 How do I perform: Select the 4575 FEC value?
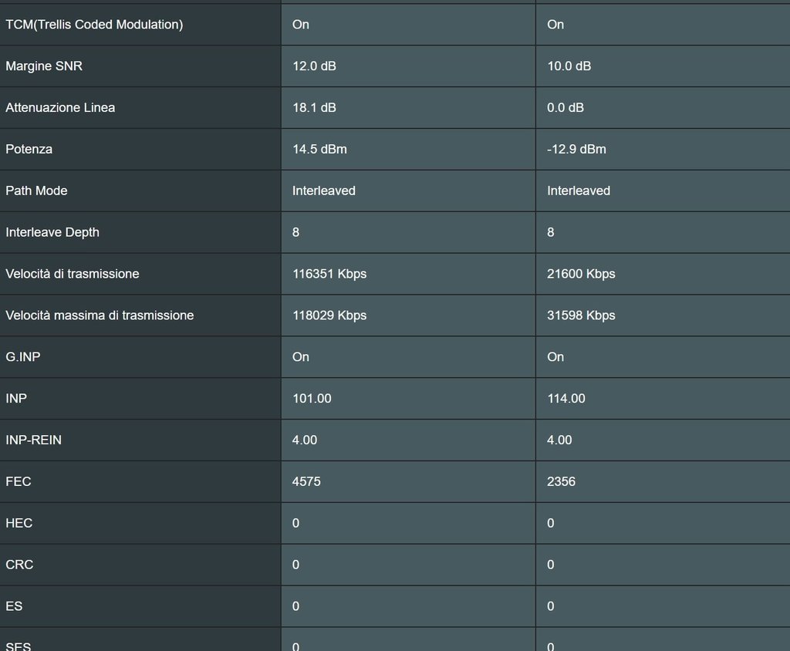pyautogui.click(x=306, y=482)
